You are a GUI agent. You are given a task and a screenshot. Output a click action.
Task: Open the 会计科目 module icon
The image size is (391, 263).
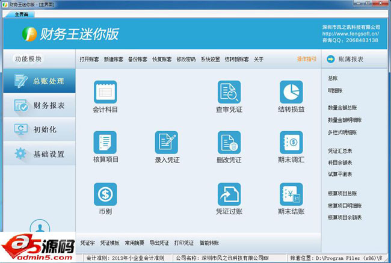[x=105, y=92]
